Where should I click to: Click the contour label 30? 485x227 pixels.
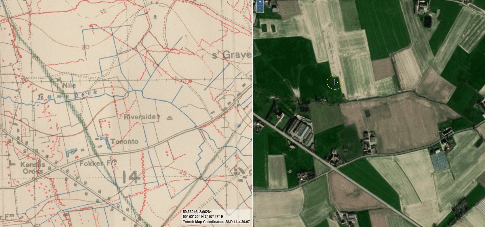coord(85,47)
